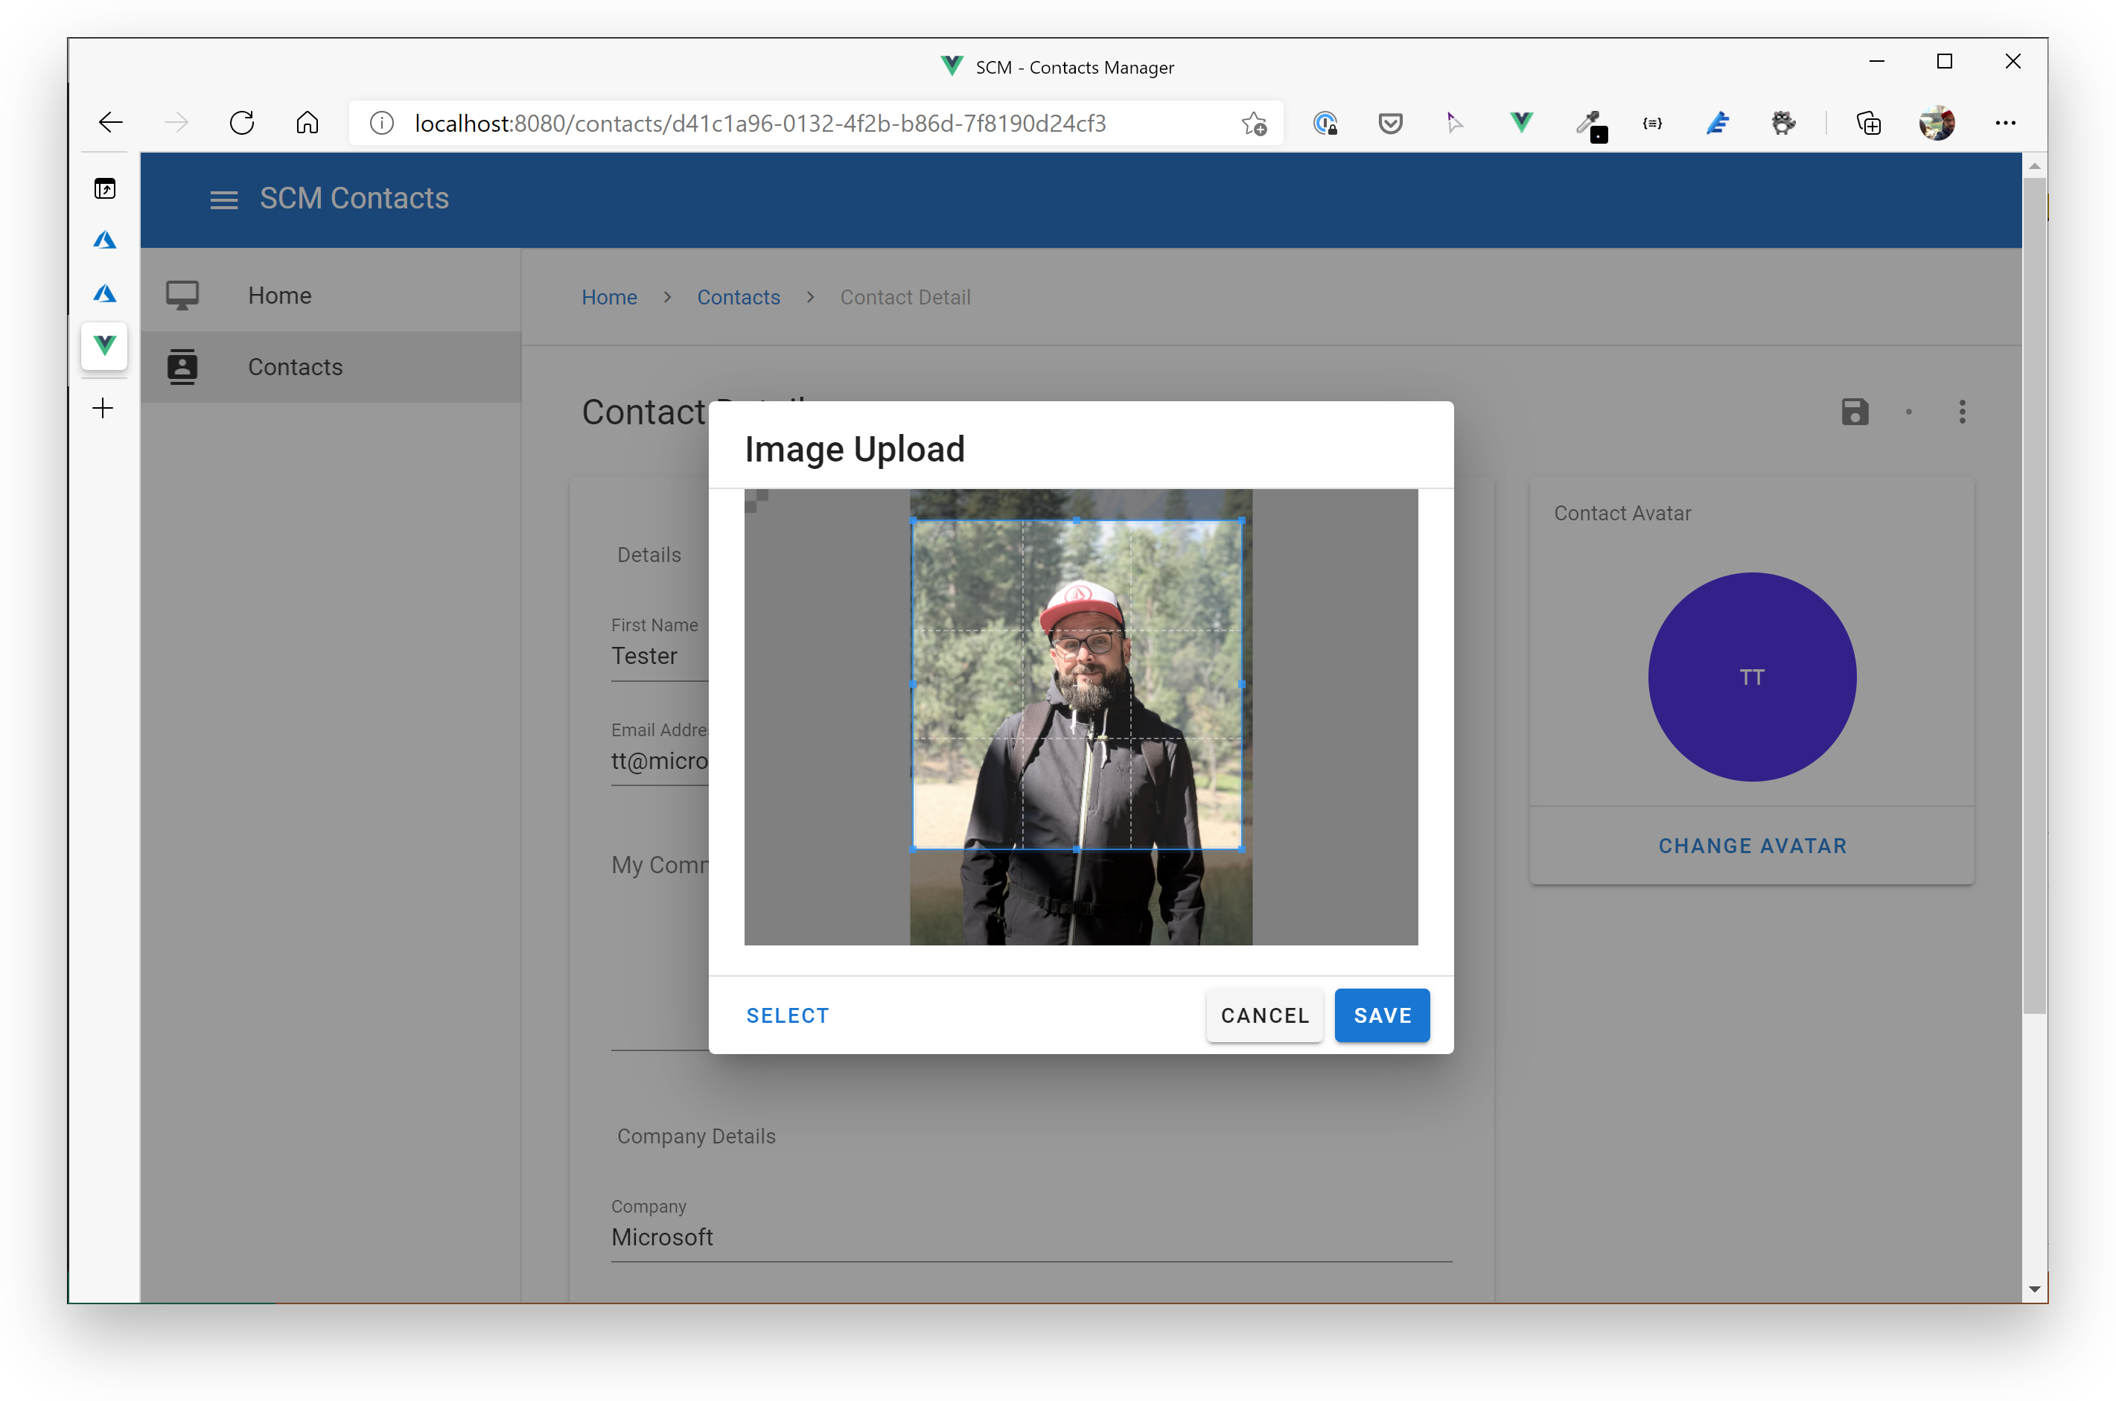This screenshot has height=1401, width=2116.
Task: Click the Contacts breadcrumb link
Action: [738, 297]
